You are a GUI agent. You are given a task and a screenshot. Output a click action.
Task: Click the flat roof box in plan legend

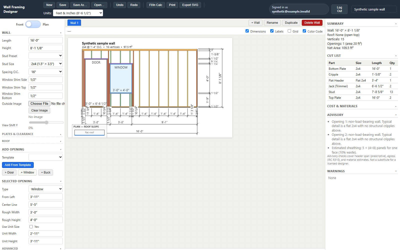pyautogui.click(x=89, y=132)
